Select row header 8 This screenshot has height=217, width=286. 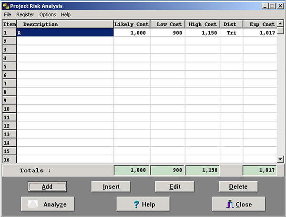click(10, 92)
